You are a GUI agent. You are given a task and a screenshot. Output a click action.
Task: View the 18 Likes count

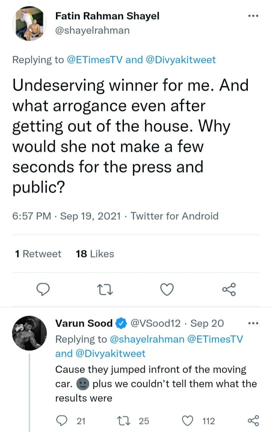point(95,254)
